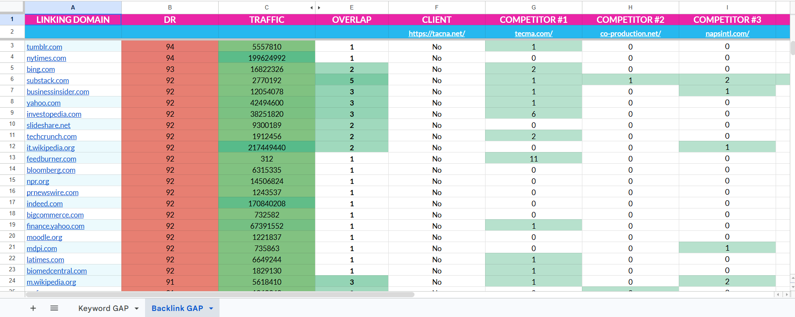Open the indeed.com link

[x=45, y=204]
